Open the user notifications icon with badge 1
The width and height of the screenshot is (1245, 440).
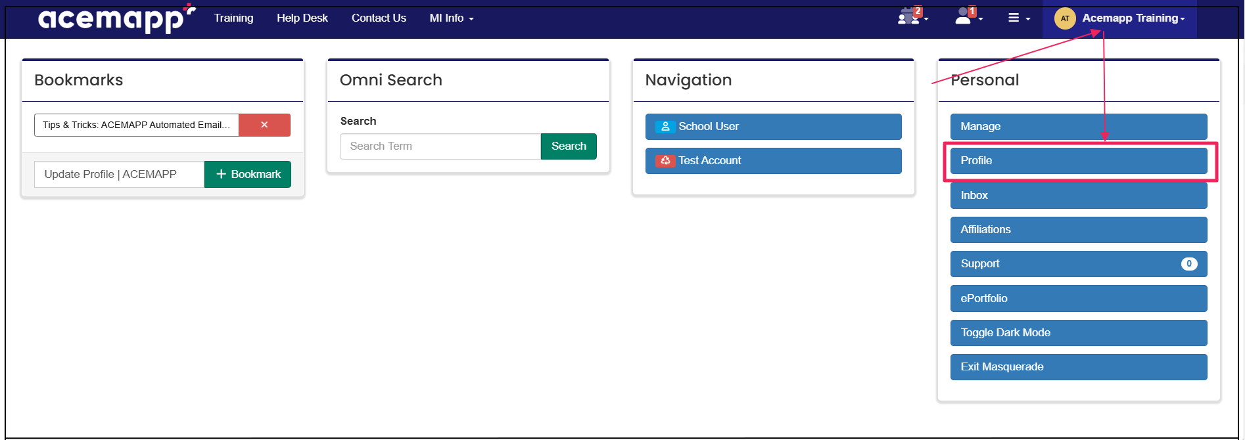click(968, 16)
